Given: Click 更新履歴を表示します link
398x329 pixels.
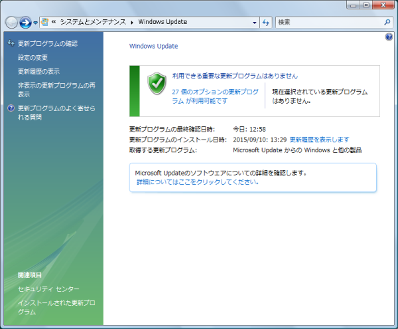Looking at the screenshot, I should [319, 140].
